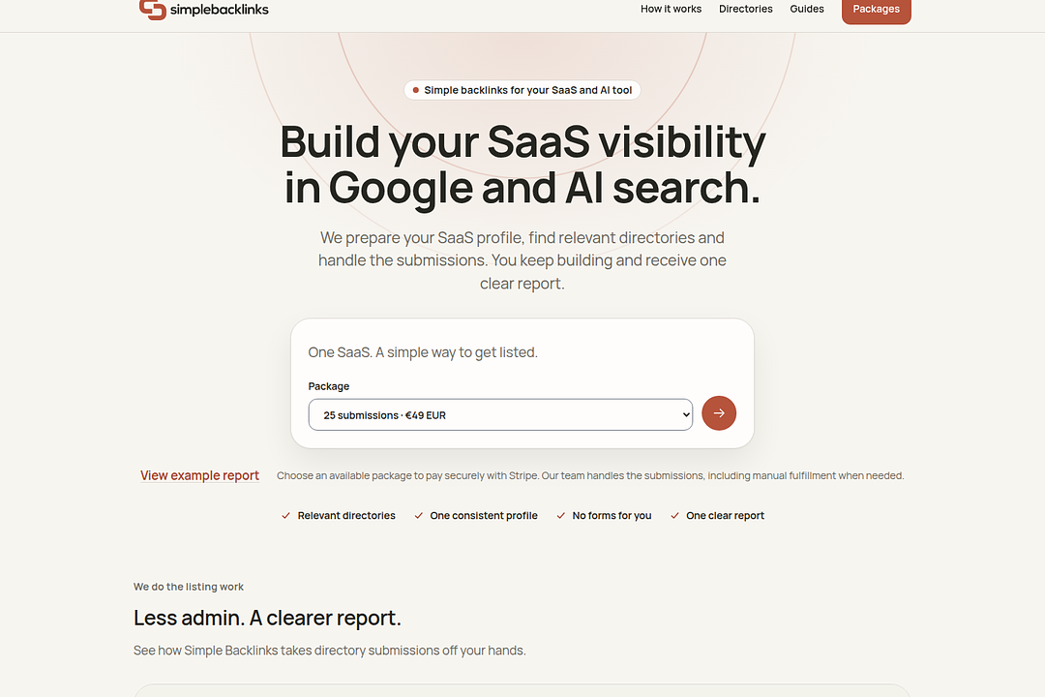Click checkmark icon beside One clear report

674,516
